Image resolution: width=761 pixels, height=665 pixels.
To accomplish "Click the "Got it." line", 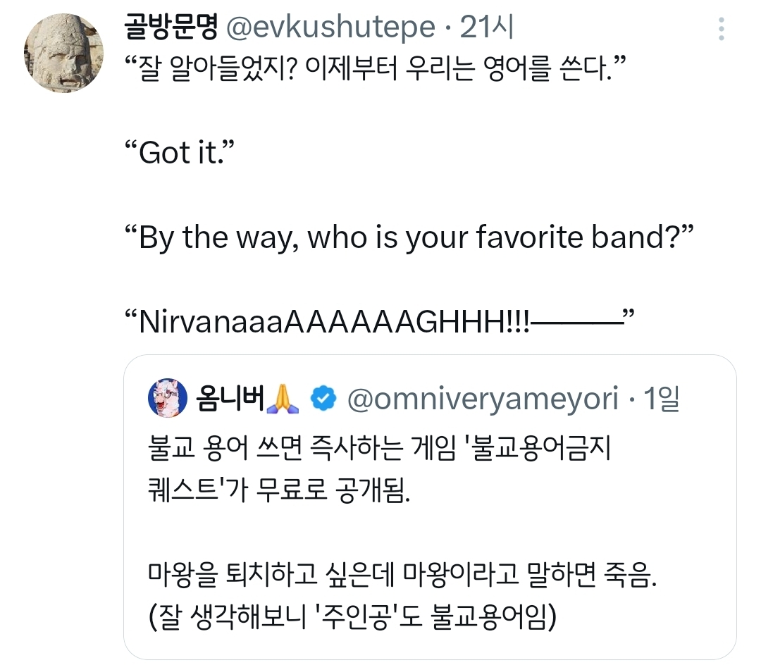I will [175, 152].
